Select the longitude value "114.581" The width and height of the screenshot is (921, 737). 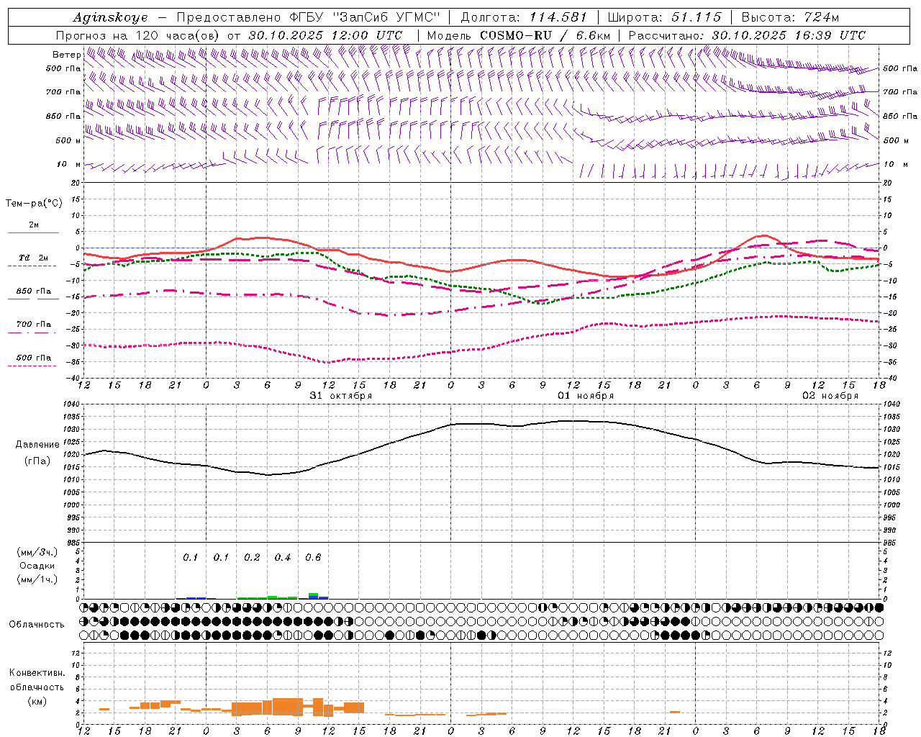(558, 17)
